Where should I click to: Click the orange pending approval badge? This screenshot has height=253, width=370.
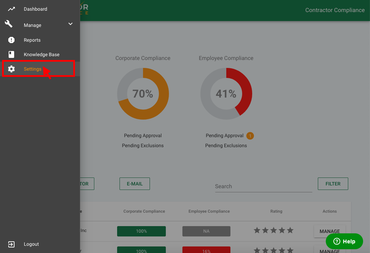(x=250, y=136)
